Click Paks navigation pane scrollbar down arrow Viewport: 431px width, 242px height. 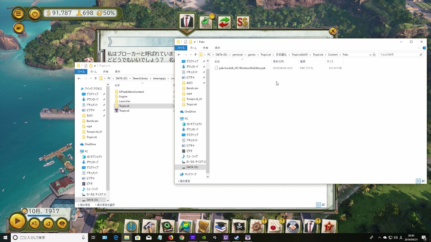click(x=207, y=176)
